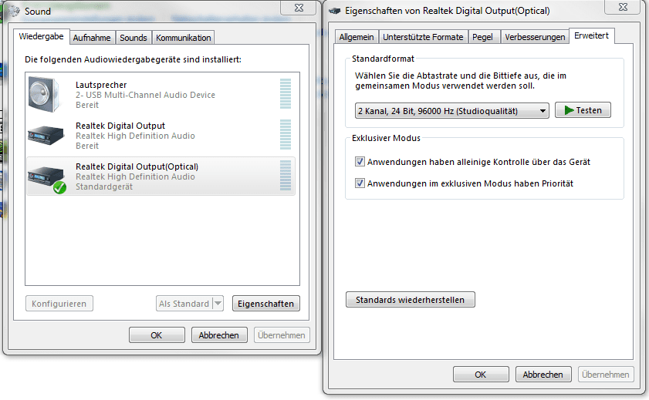This screenshot has width=649, height=400.
Task: Select '2- USB Multi-Channel Audio Device' text
Action: click(145, 95)
